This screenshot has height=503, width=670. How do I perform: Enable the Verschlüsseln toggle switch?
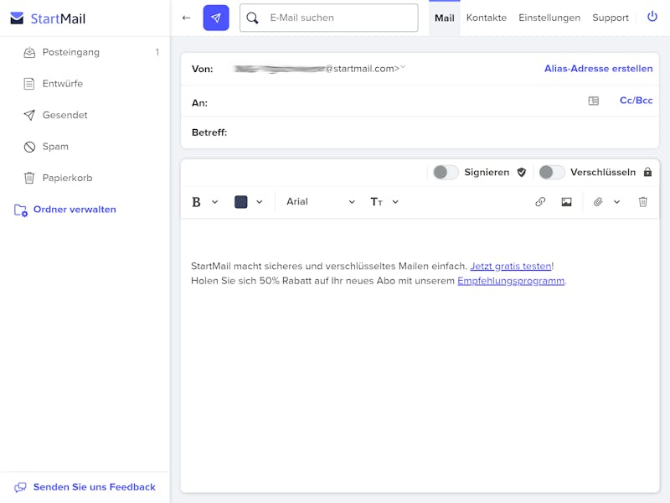pyautogui.click(x=552, y=172)
